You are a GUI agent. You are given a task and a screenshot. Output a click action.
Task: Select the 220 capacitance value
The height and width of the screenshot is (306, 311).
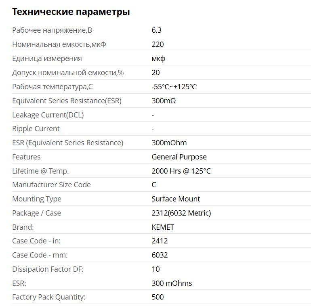click(x=158, y=44)
